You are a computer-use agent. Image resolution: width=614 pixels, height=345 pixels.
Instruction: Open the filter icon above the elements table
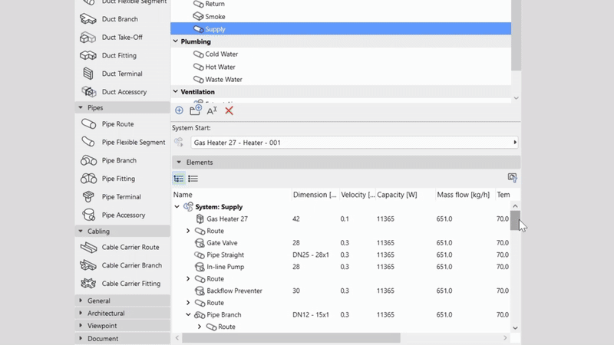(512, 178)
